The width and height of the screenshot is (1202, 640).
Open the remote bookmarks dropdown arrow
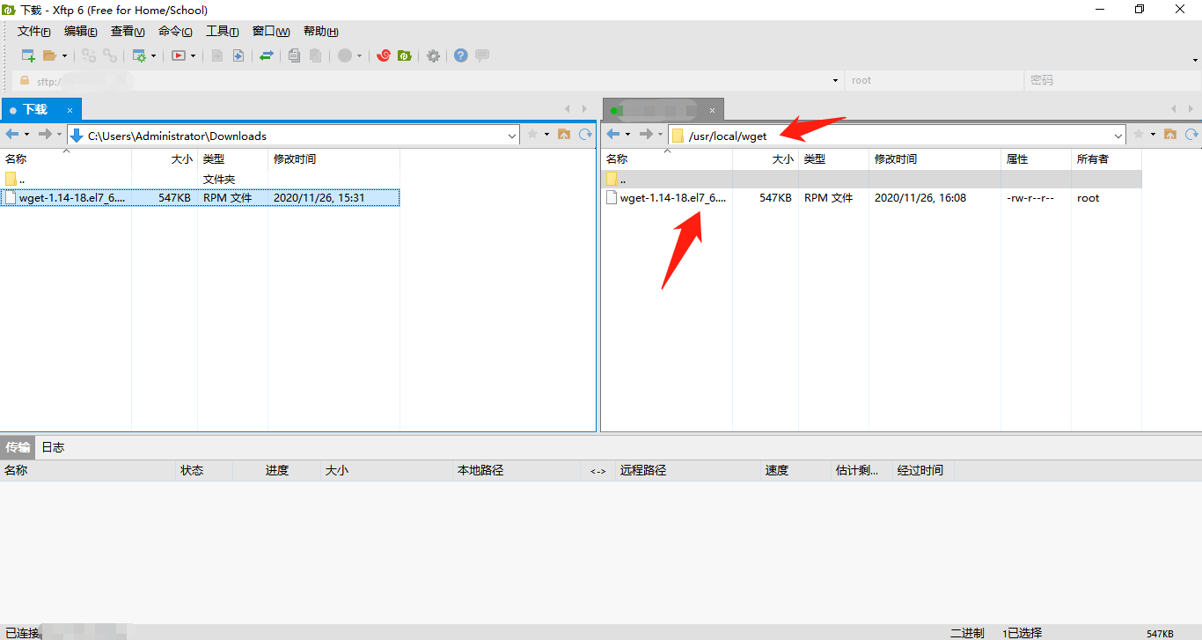pyautogui.click(x=1154, y=135)
